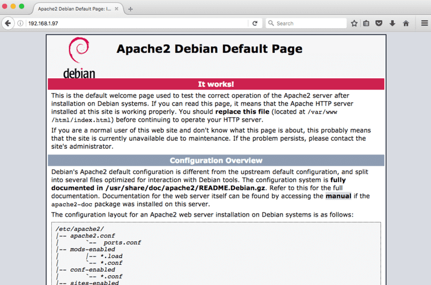Click the Apache2 Debian Default Page heading
Screen dimensions: 431x285
click(x=209, y=49)
